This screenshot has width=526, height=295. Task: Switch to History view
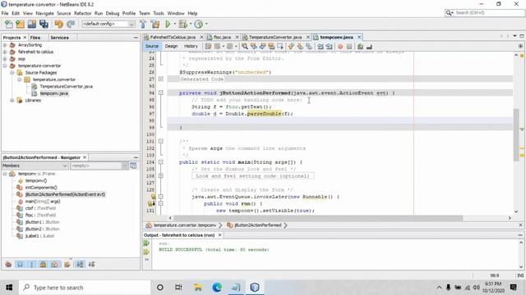coord(191,46)
